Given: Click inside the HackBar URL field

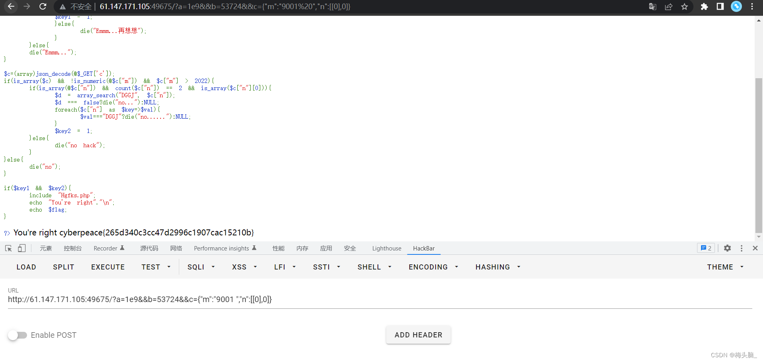Looking at the screenshot, I should coord(238,299).
